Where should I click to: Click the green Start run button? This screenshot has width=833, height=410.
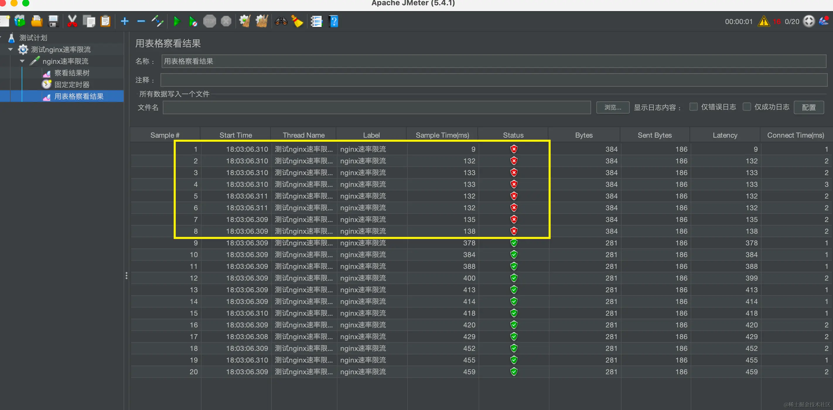pyautogui.click(x=177, y=21)
